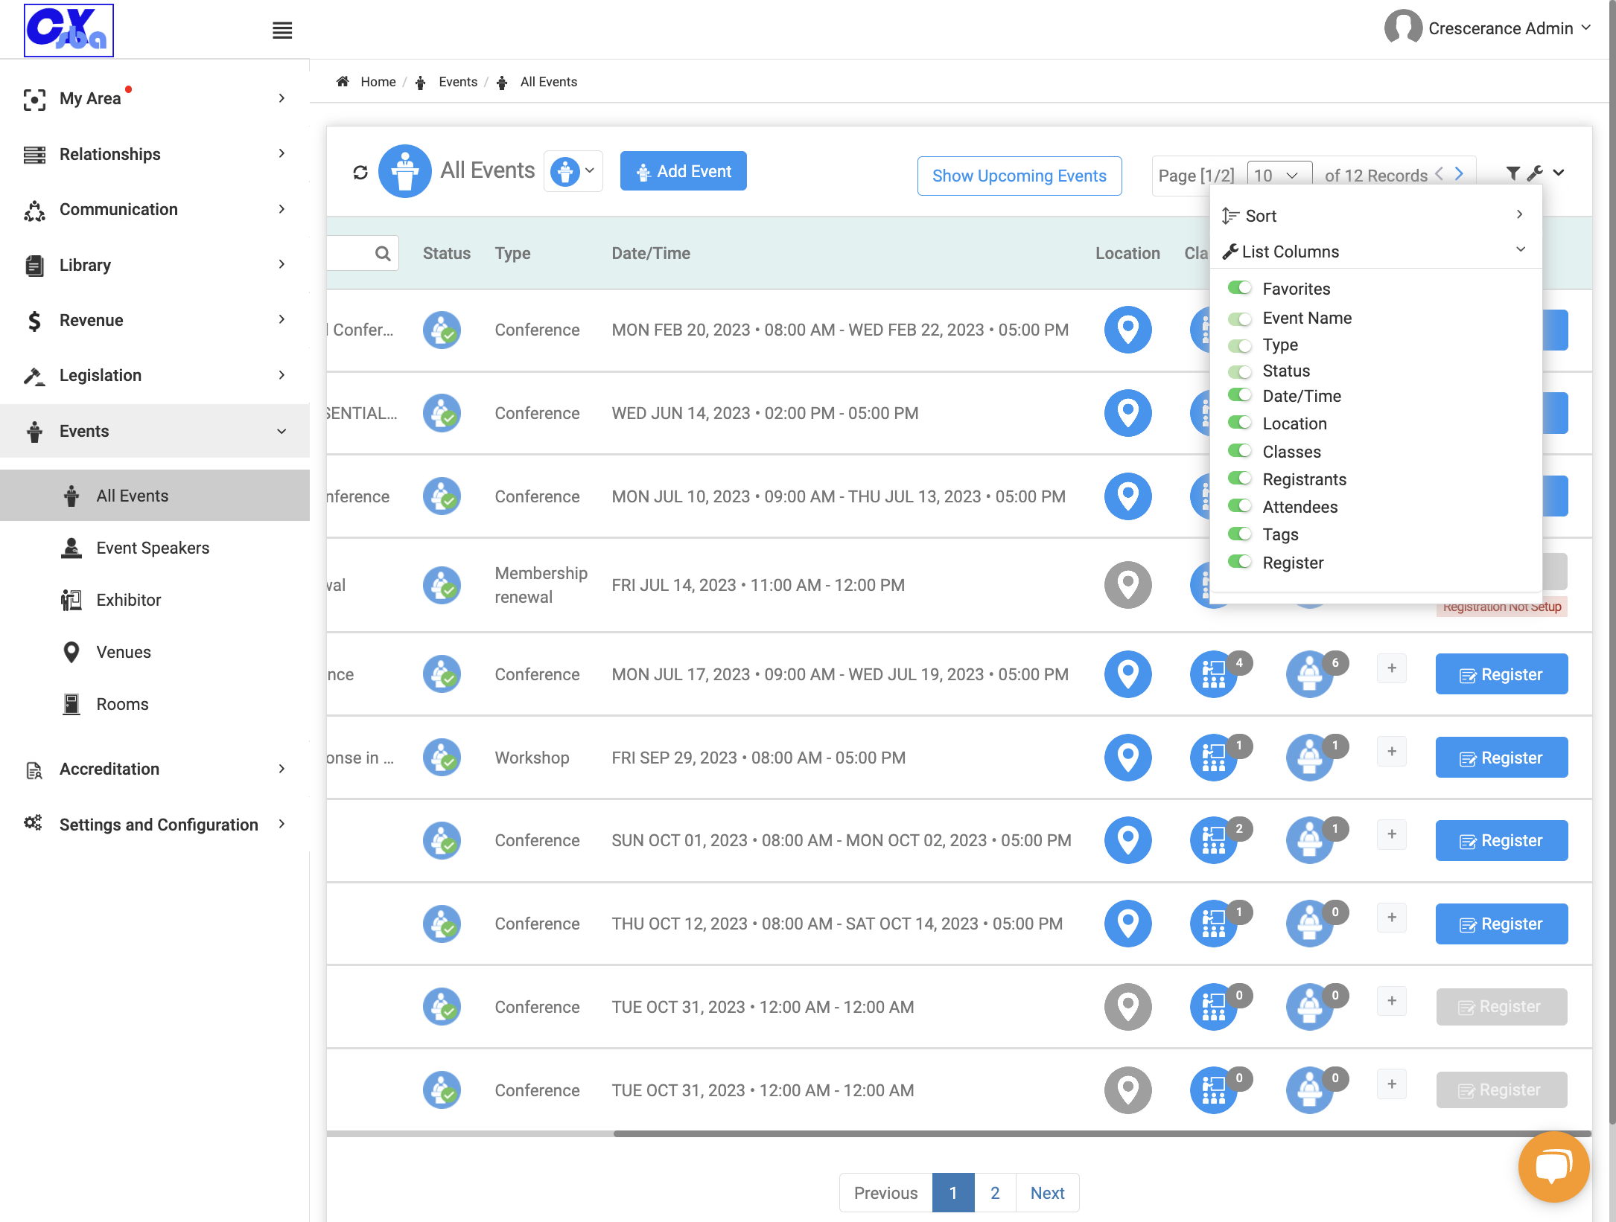Screen dimensions: 1616x1222
Task: Go to pagination page 2
Action: [994, 1193]
